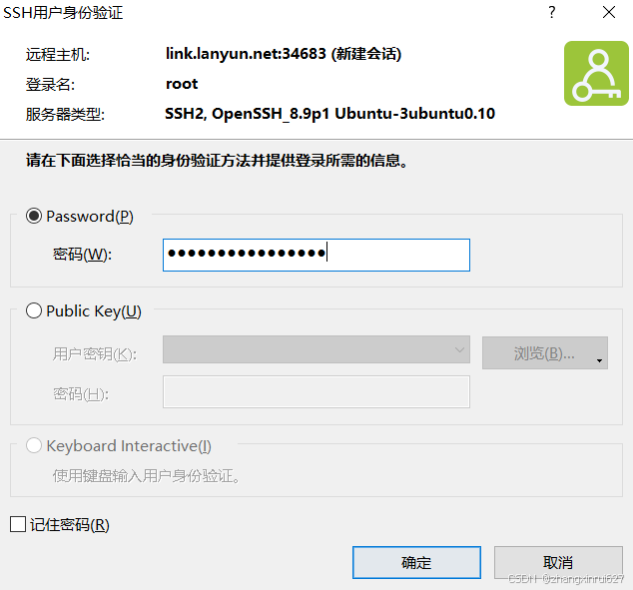
Task: Close the SSH authentication dialog
Action: tap(609, 13)
